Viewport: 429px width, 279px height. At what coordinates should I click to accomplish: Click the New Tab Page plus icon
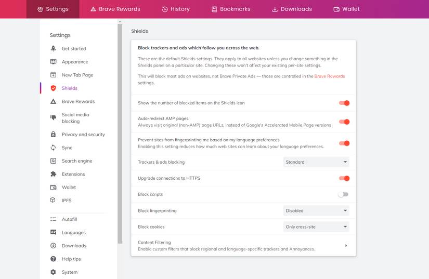pyautogui.click(x=53, y=75)
